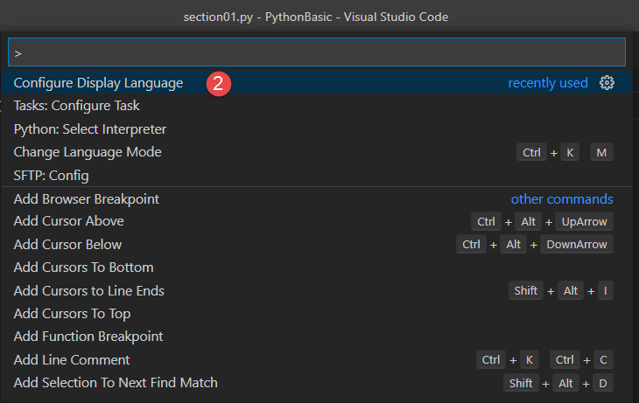Run Add Line Comment command
The width and height of the screenshot is (639, 403).
coord(72,359)
